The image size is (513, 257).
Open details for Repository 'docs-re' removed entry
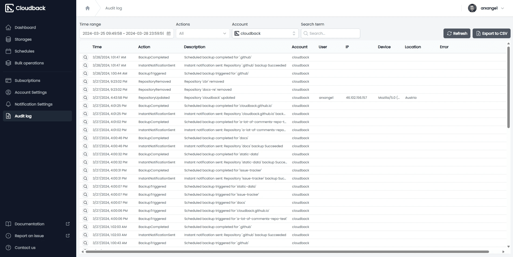(x=85, y=90)
